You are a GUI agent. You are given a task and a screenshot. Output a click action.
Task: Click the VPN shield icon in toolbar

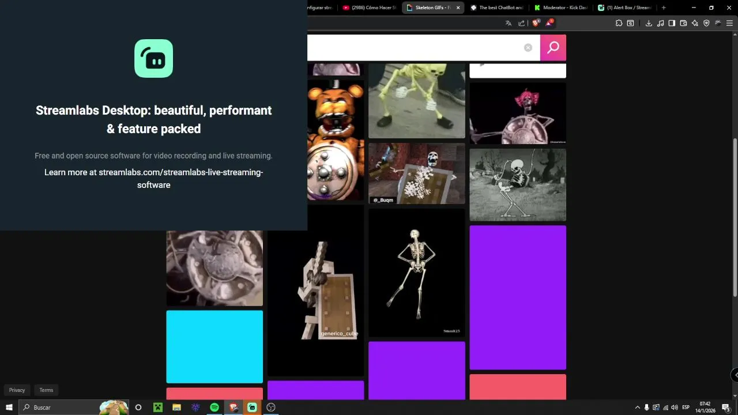tap(706, 23)
